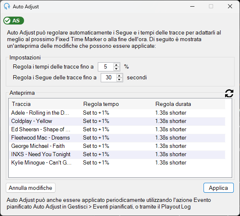This screenshot has width=240, height=216.
Task: Select the Kylie Minogue - Can't G... row
Action: pos(117,162)
